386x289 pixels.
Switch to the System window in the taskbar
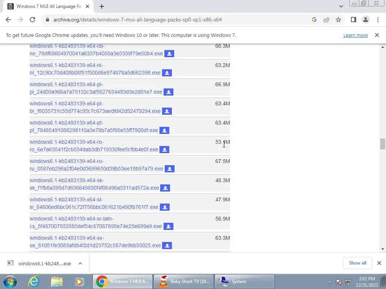point(244,281)
